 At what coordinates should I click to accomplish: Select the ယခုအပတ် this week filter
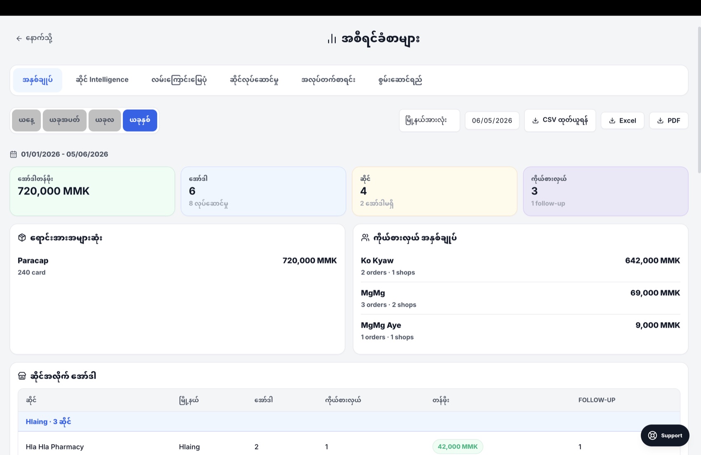pos(65,120)
